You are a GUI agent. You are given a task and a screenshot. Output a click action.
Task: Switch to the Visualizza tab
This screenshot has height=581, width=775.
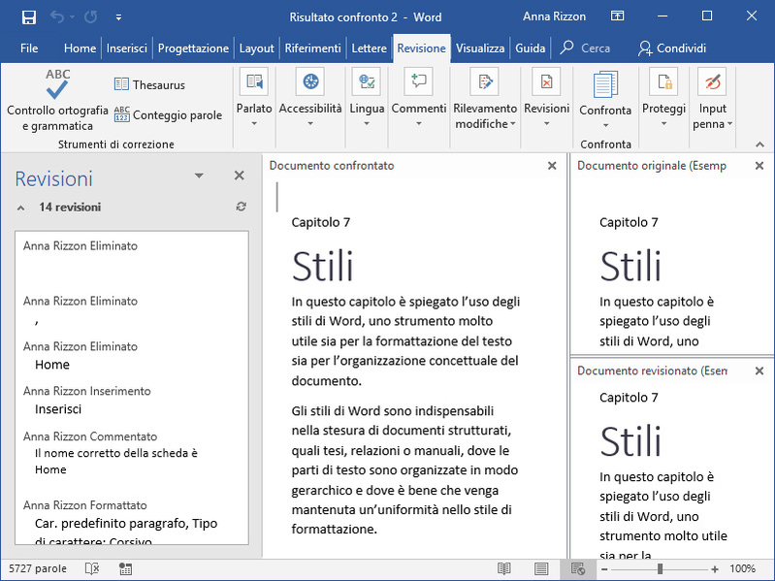point(480,48)
